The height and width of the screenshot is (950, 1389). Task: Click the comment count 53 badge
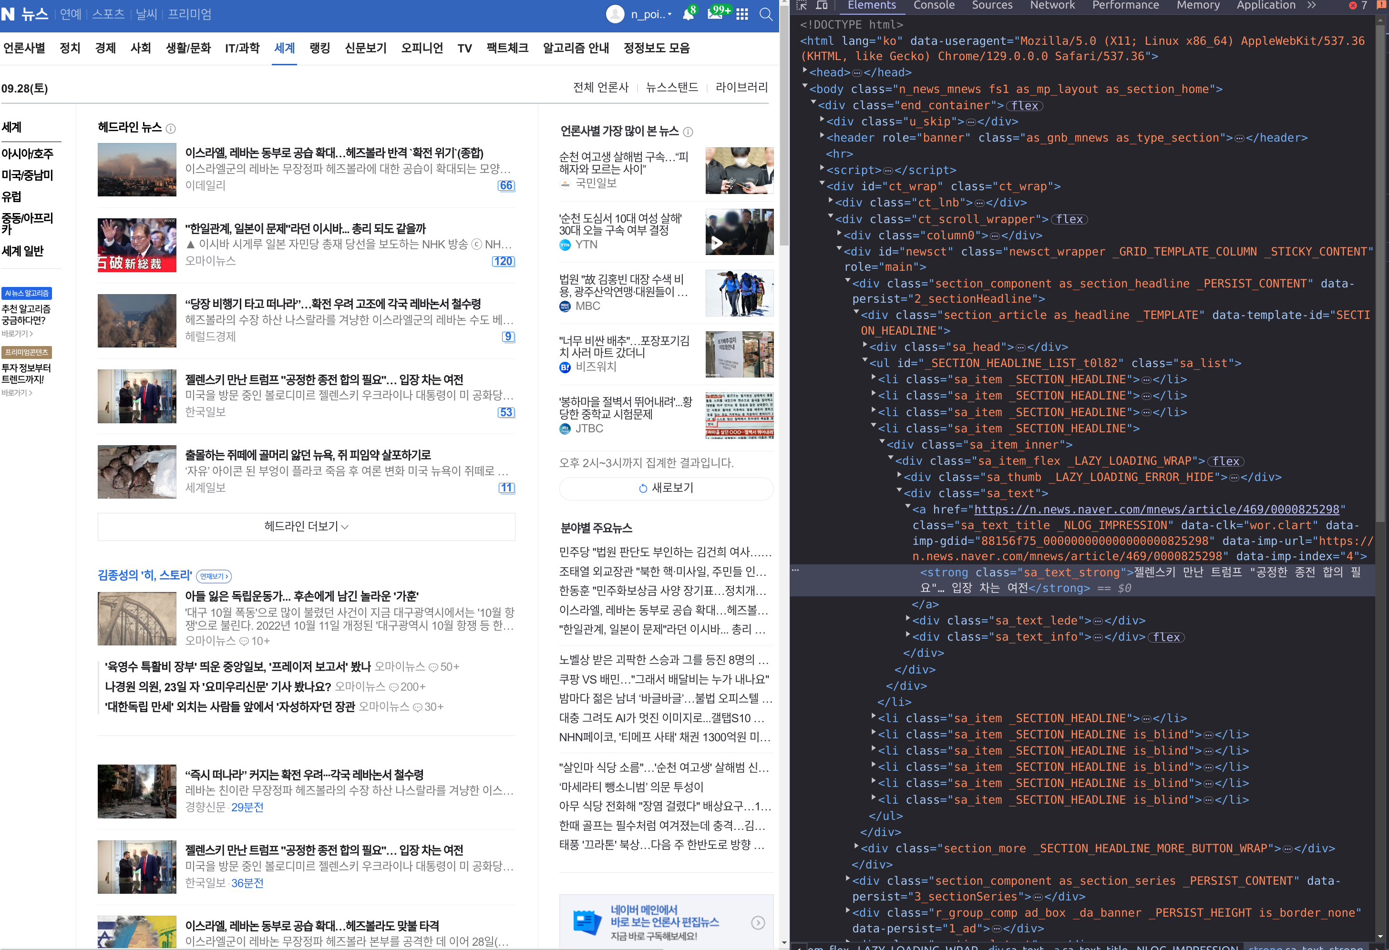pyautogui.click(x=506, y=413)
